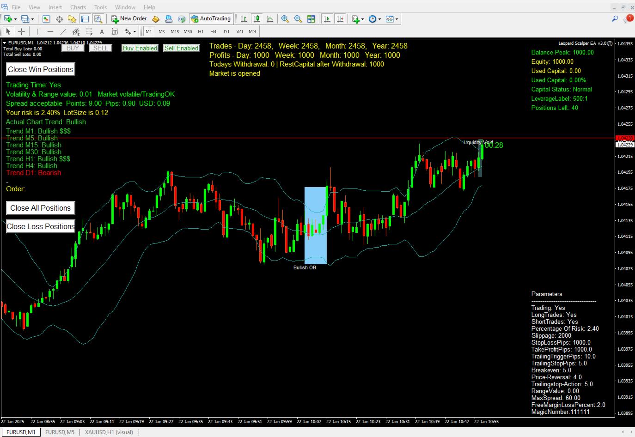
Task: Open the New Order window
Action: pyautogui.click(x=129, y=18)
